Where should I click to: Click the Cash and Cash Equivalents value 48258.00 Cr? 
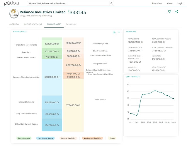pyautogui.click(x=135, y=62)
